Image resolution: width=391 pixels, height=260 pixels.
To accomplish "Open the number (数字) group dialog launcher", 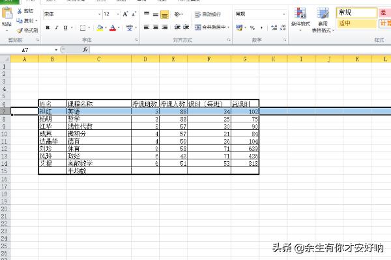I will coord(285,40).
